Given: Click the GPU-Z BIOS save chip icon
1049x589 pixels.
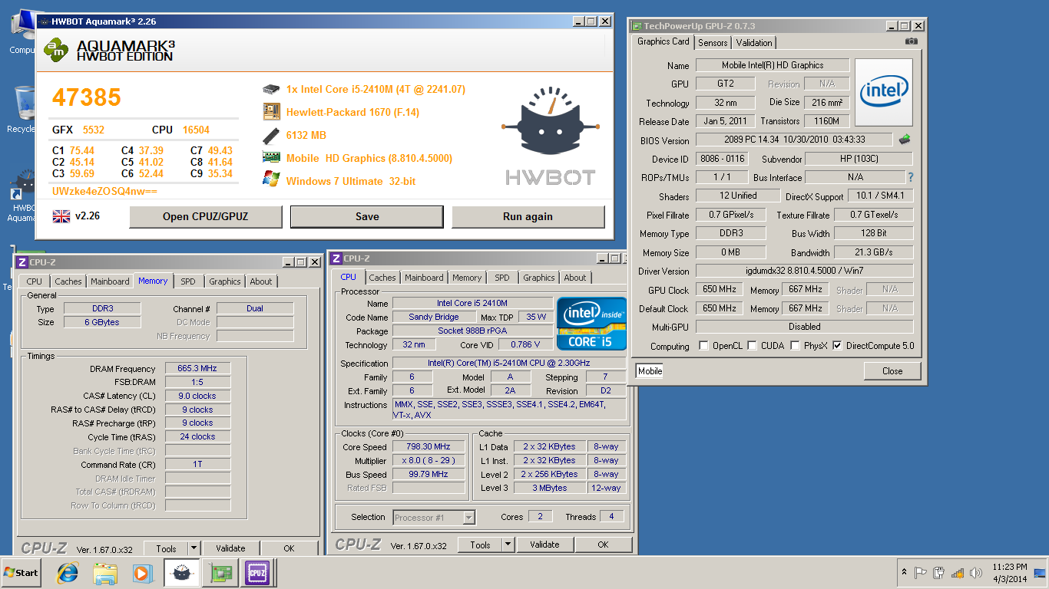Looking at the screenshot, I should pyautogui.click(x=905, y=140).
